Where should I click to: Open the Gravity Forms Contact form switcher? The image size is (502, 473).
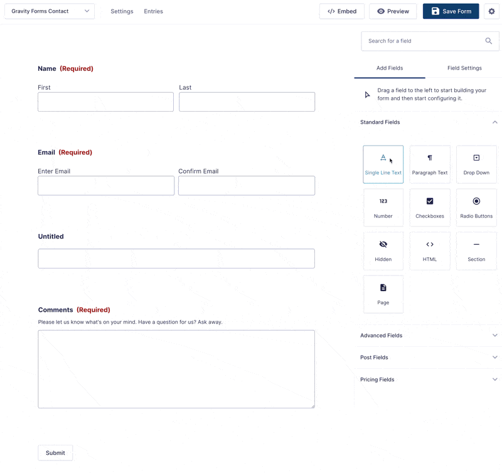point(50,11)
